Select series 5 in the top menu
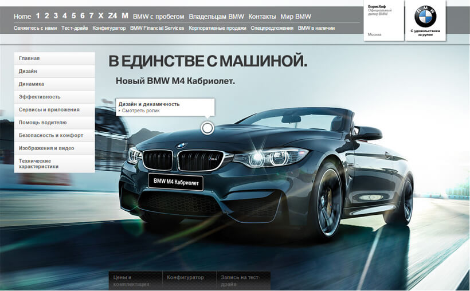Image resolution: width=470 pixels, height=291 pixels. pyautogui.click(x=74, y=15)
